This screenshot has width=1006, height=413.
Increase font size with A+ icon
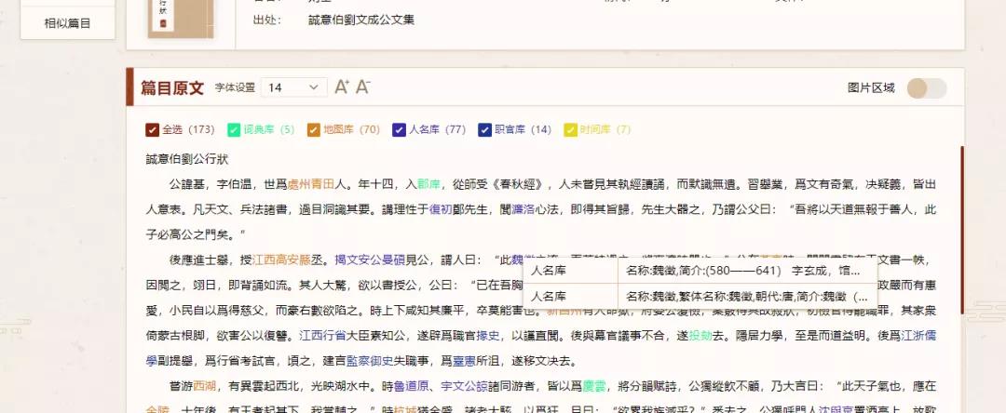pyautogui.click(x=342, y=87)
